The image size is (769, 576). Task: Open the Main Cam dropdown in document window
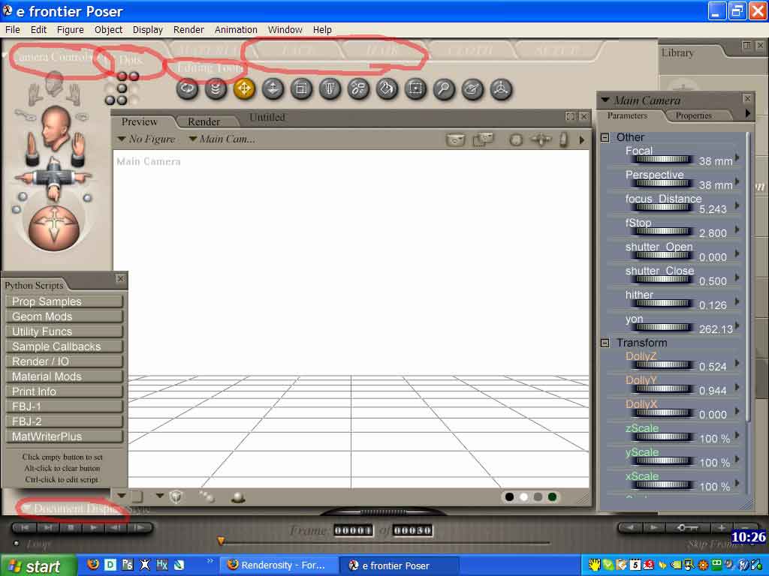222,139
